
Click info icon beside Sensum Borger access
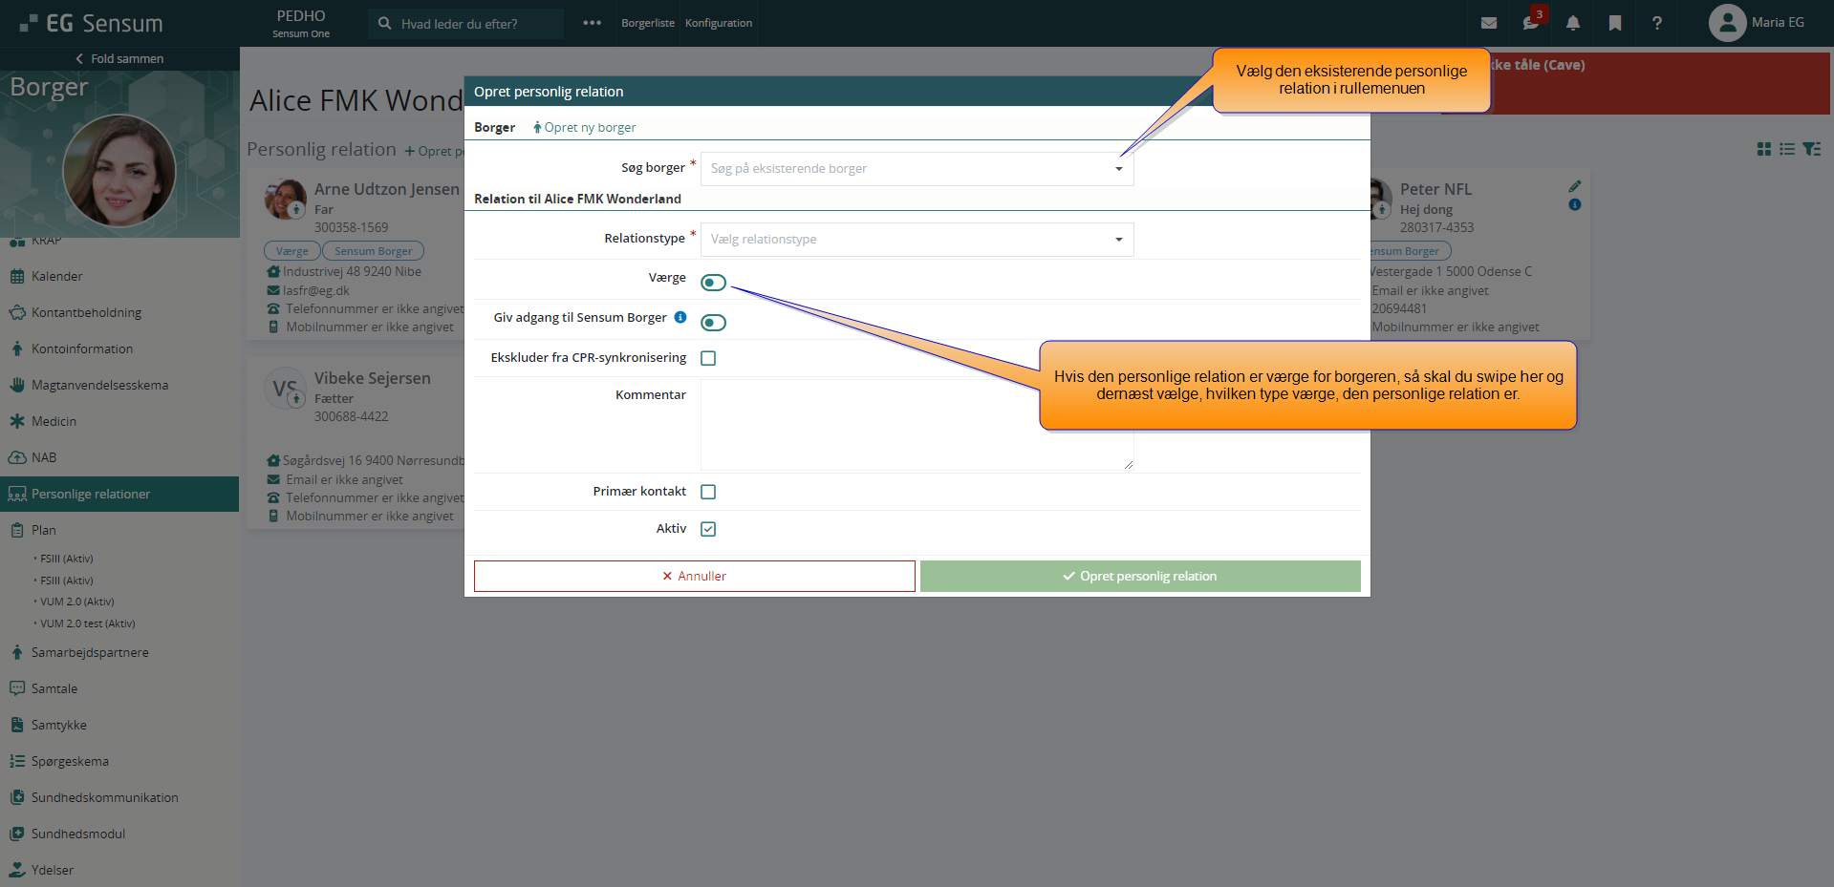click(x=680, y=317)
